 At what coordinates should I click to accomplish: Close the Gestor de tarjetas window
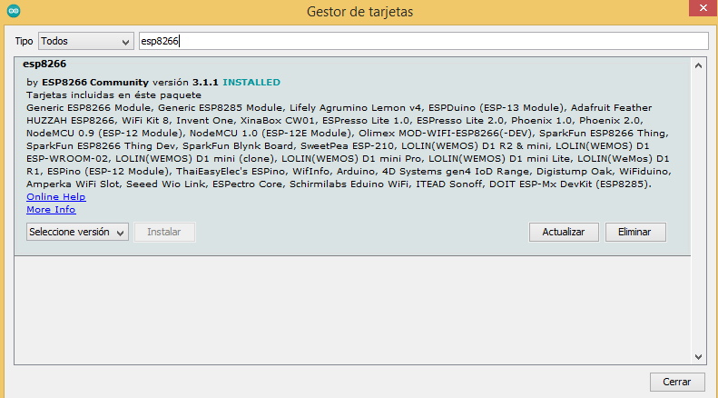click(x=703, y=8)
